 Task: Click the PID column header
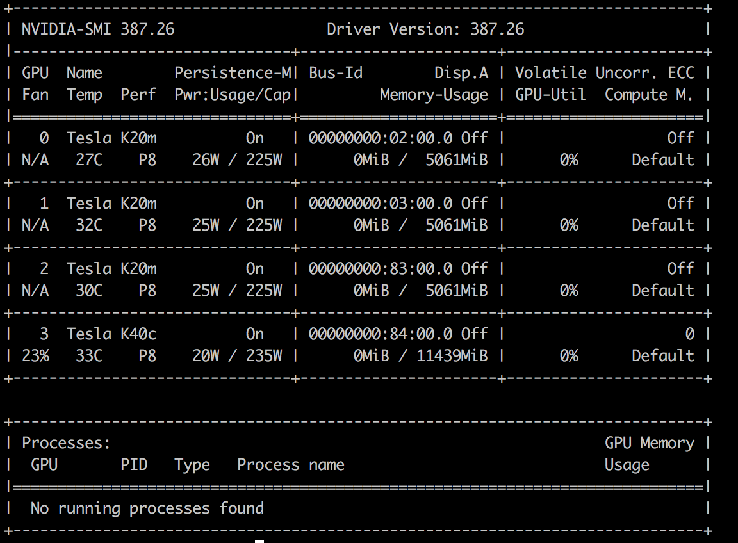click(134, 465)
